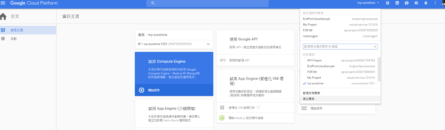Click the activity list icon beside 活動
This screenshot has height=130, width=445.
pyautogui.click(x=3, y=39)
